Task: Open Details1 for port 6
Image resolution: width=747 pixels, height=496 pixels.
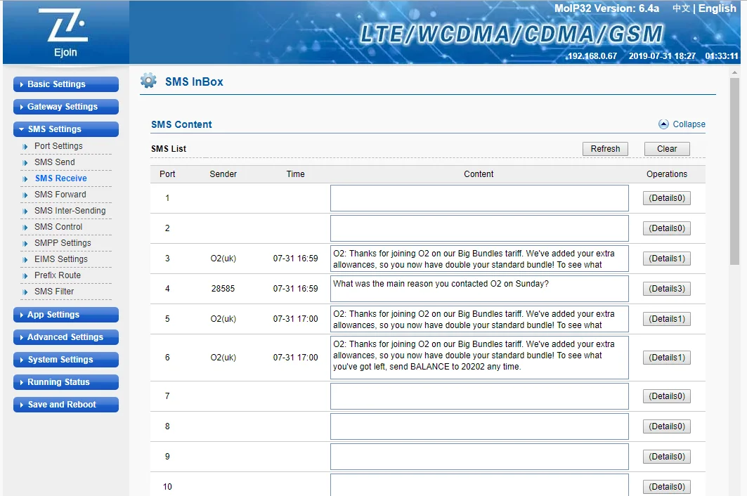Action: (666, 358)
